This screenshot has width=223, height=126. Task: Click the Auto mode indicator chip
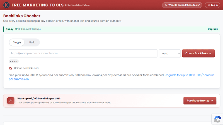point(14,61)
